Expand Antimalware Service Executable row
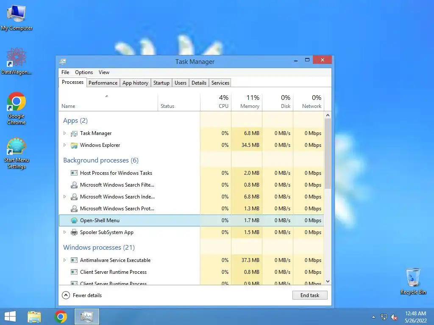 tap(64, 260)
